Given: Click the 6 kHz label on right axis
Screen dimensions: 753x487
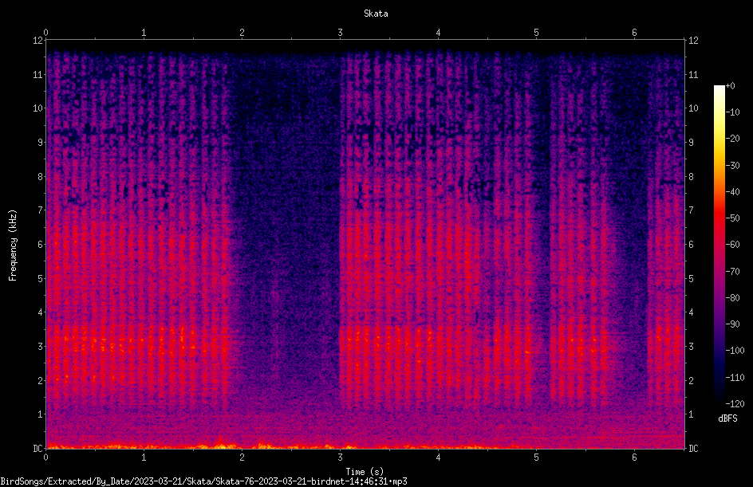Looking at the screenshot, I should [691, 244].
